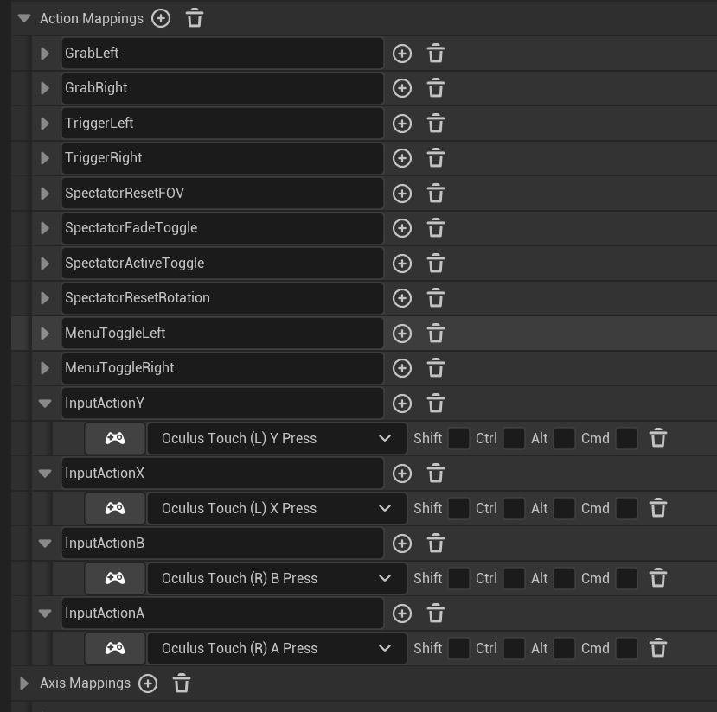The width and height of the screenshot is (717, 712).
Task: Edit the TriggerLeft action name field
Action: [x=222, y=124]
